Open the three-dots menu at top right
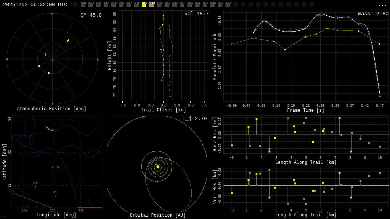 click(x=382, y=5)
